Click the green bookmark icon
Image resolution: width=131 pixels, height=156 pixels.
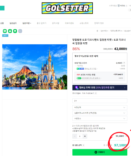[x=15, y=31]
